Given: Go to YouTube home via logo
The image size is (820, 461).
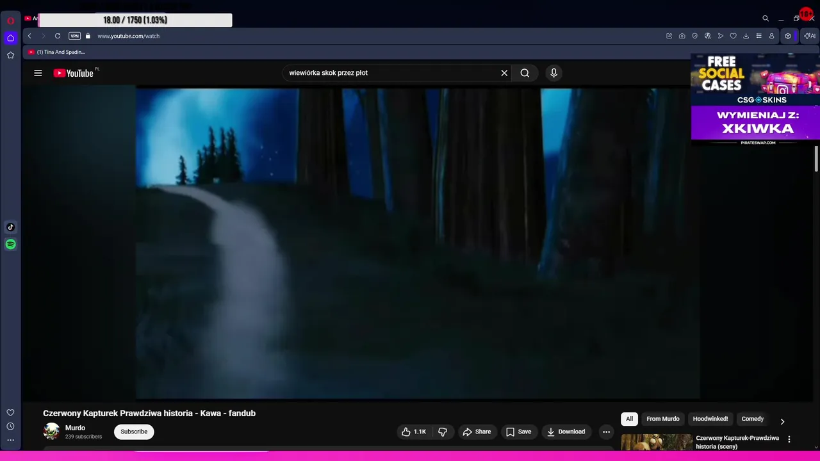Looking at the screenshot, I should point(74,73).
